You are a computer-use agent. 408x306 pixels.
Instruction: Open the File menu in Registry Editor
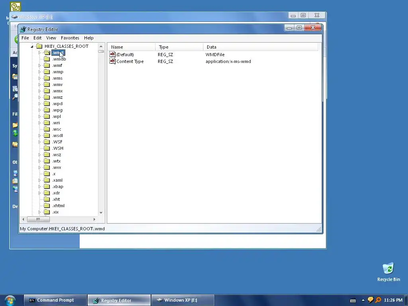25,38
